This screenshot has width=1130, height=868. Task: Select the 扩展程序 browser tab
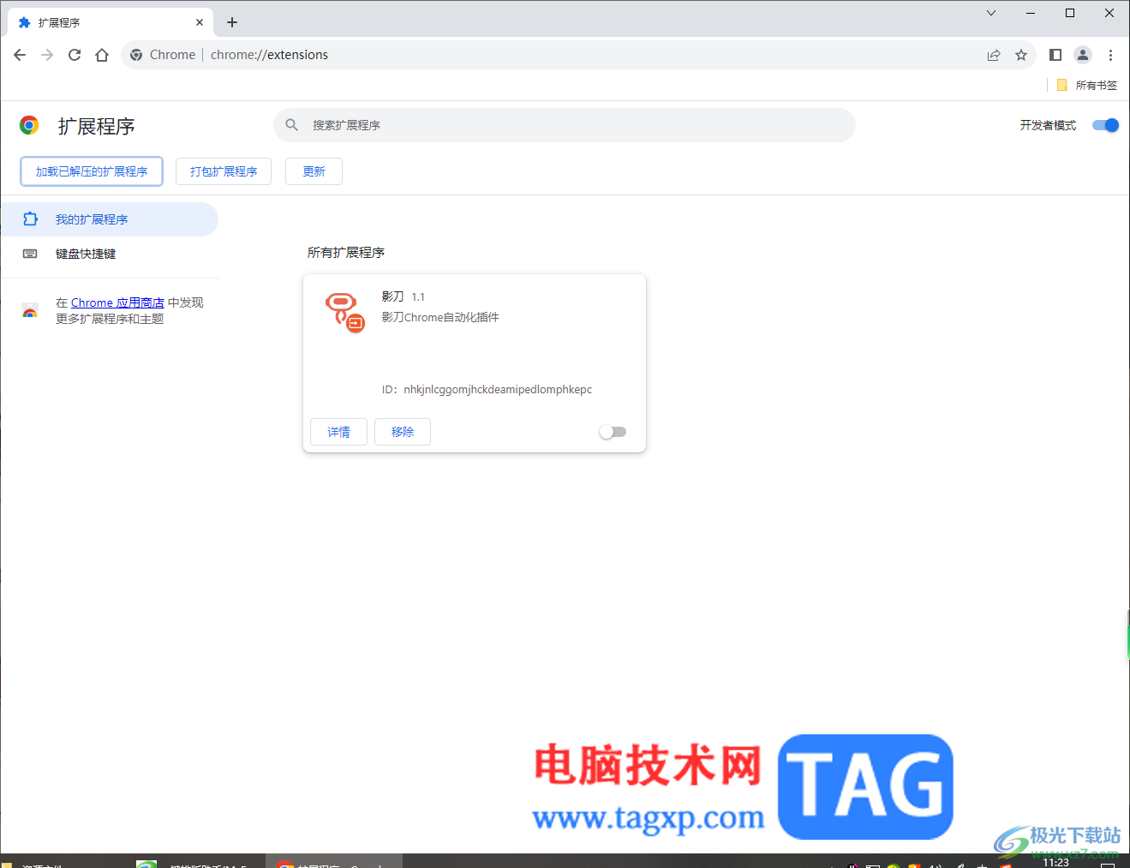pos(110,22)
